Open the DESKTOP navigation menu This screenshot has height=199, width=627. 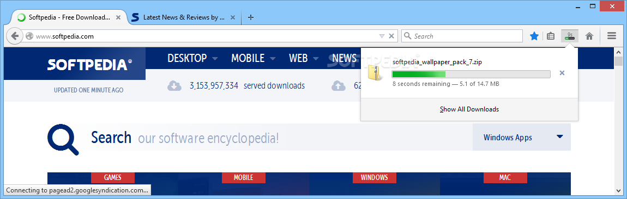tap(187, 58)
